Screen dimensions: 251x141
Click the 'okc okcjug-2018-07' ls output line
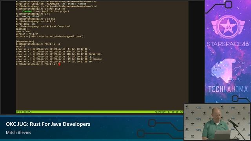(28, 16)
